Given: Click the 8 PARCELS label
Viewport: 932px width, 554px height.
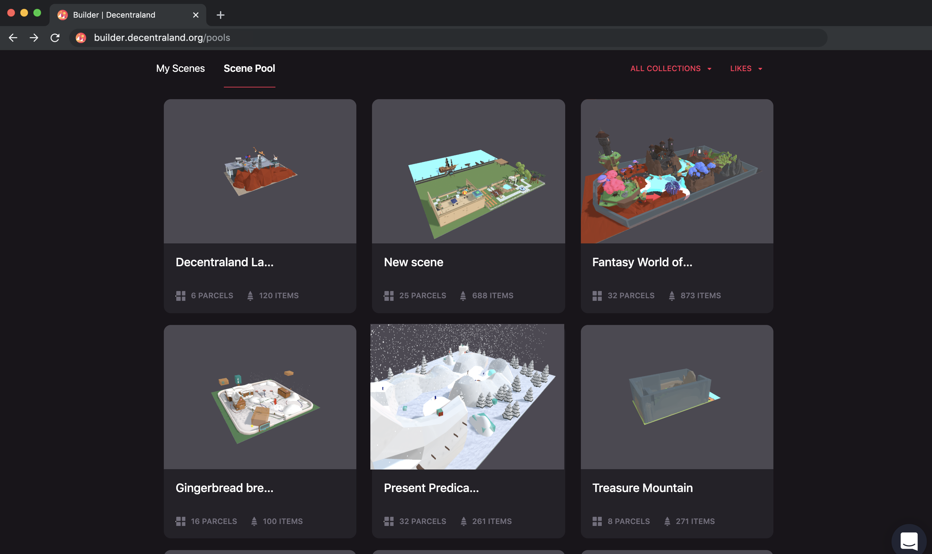Looking at the screenshot, I should (629, 521).
